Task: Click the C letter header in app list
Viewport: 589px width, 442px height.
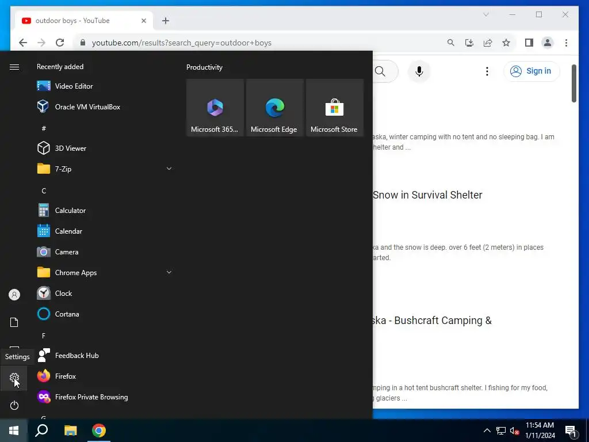Action: pos(44,190)
